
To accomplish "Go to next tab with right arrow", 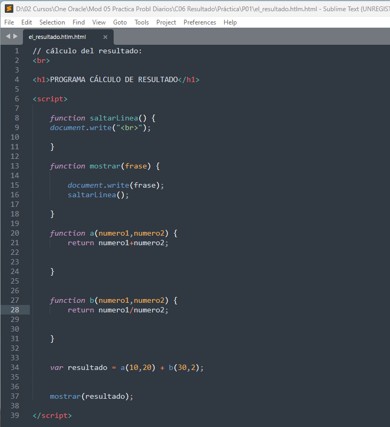I will (x=15, y=36).
